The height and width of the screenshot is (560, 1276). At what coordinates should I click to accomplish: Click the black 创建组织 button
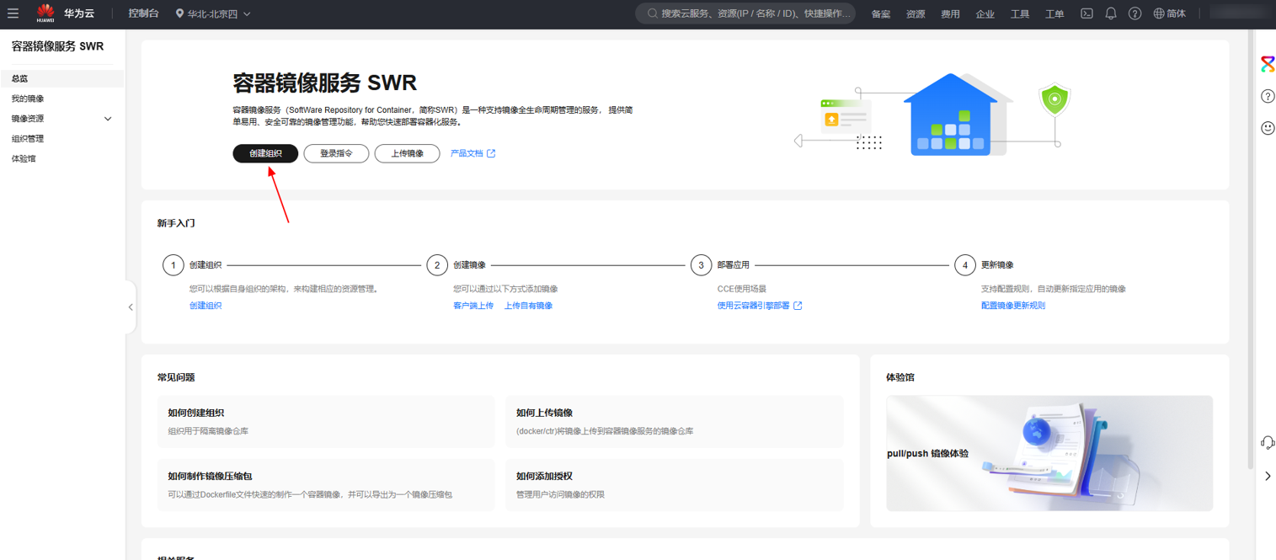coord(265,153)
